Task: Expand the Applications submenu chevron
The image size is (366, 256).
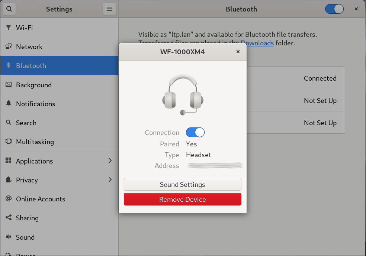Action: (x=110, y=161)
